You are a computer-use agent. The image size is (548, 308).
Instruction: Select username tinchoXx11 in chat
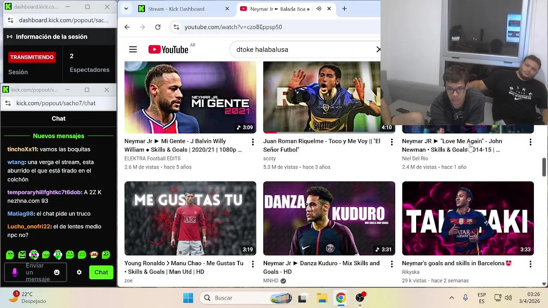pos(22,149)
